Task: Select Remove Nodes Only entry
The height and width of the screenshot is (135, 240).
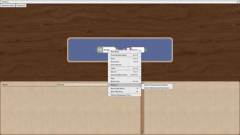Action: (124, 75)
